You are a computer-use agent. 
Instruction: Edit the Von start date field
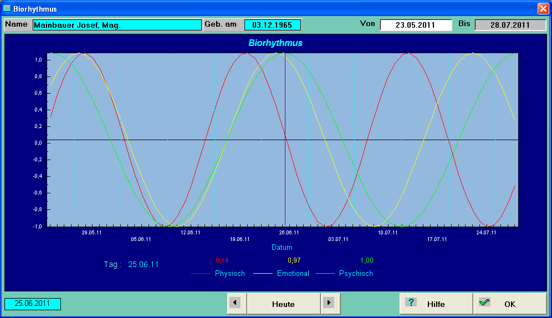(416, 25)
